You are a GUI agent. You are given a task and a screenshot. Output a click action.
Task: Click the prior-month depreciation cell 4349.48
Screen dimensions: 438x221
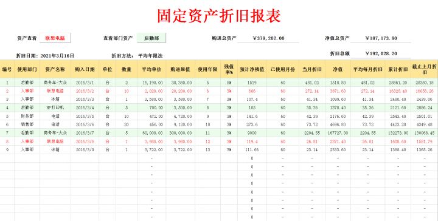point(425,124)
